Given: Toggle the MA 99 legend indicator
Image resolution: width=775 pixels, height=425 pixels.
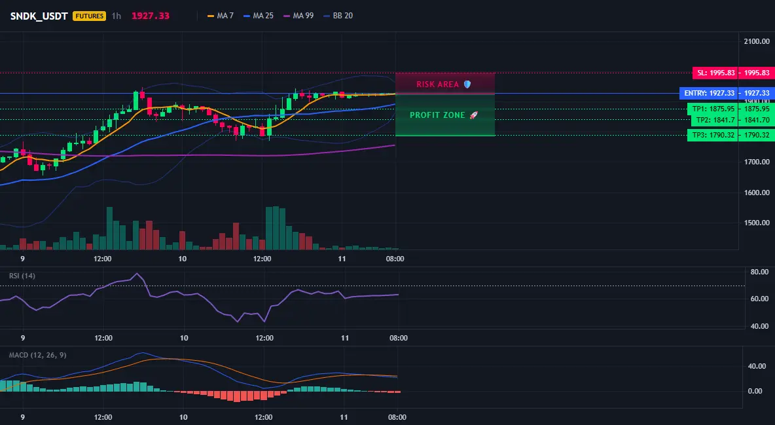Looking at the screenshot, I should tap(298, 16).
